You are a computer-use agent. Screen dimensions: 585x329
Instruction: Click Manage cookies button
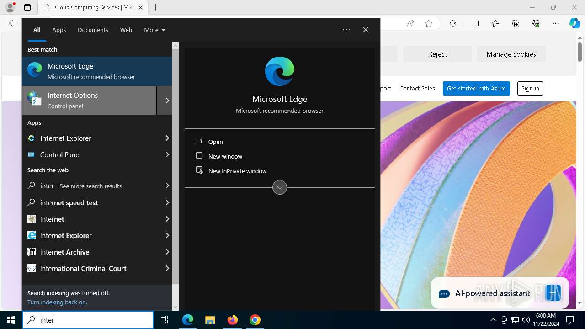(511, 54)
